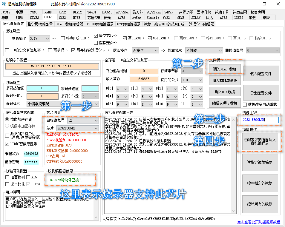Switch to the STM32 tab
Image resolution: width=285 pixels, height=227 pixels.
(35, 18)
